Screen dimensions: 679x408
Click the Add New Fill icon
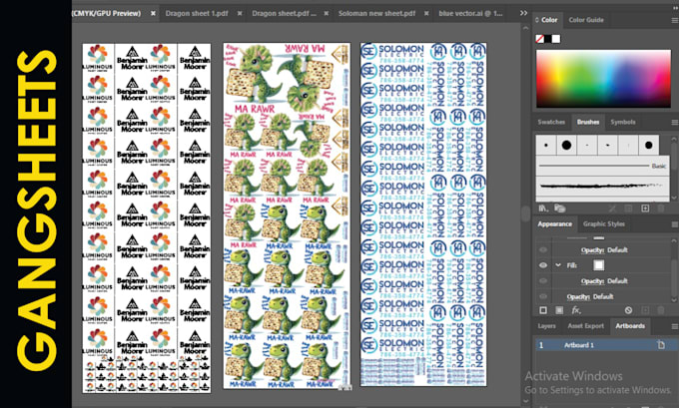click(559, 310)
